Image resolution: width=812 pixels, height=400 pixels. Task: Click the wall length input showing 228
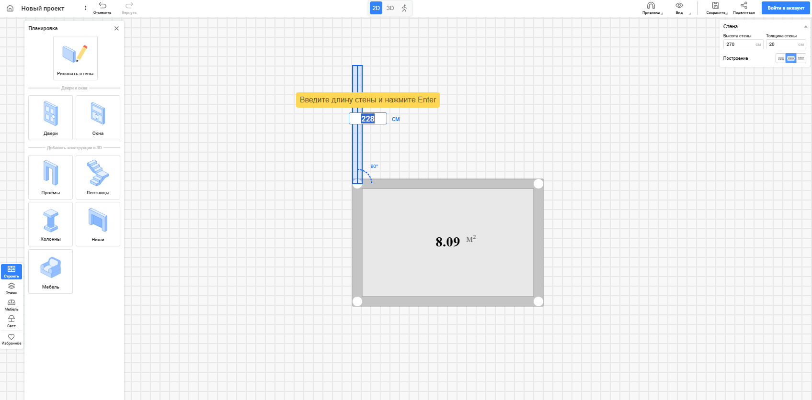[x=368, y=119]
